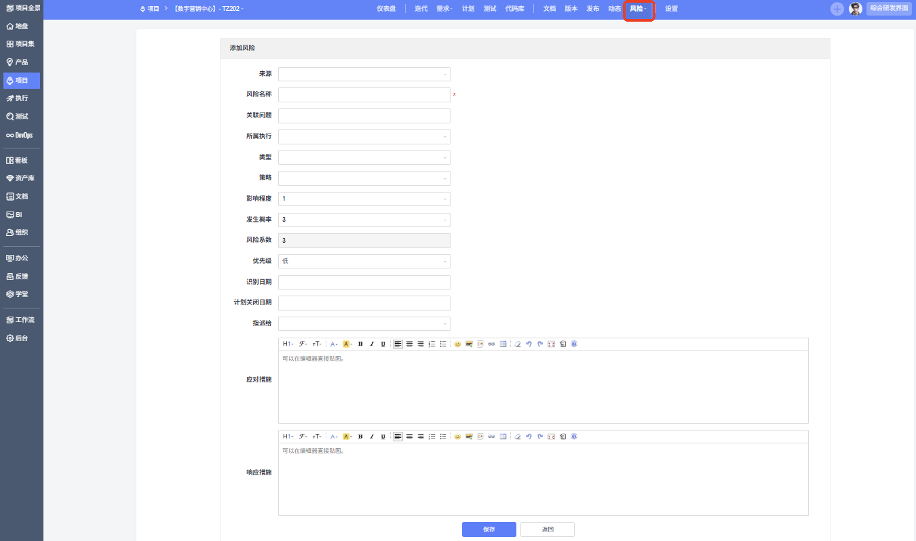The height and width of the screenshot is (541, 916).
Task: Insert hyperlink in 应对措施 editor
Action: [491, 344]
